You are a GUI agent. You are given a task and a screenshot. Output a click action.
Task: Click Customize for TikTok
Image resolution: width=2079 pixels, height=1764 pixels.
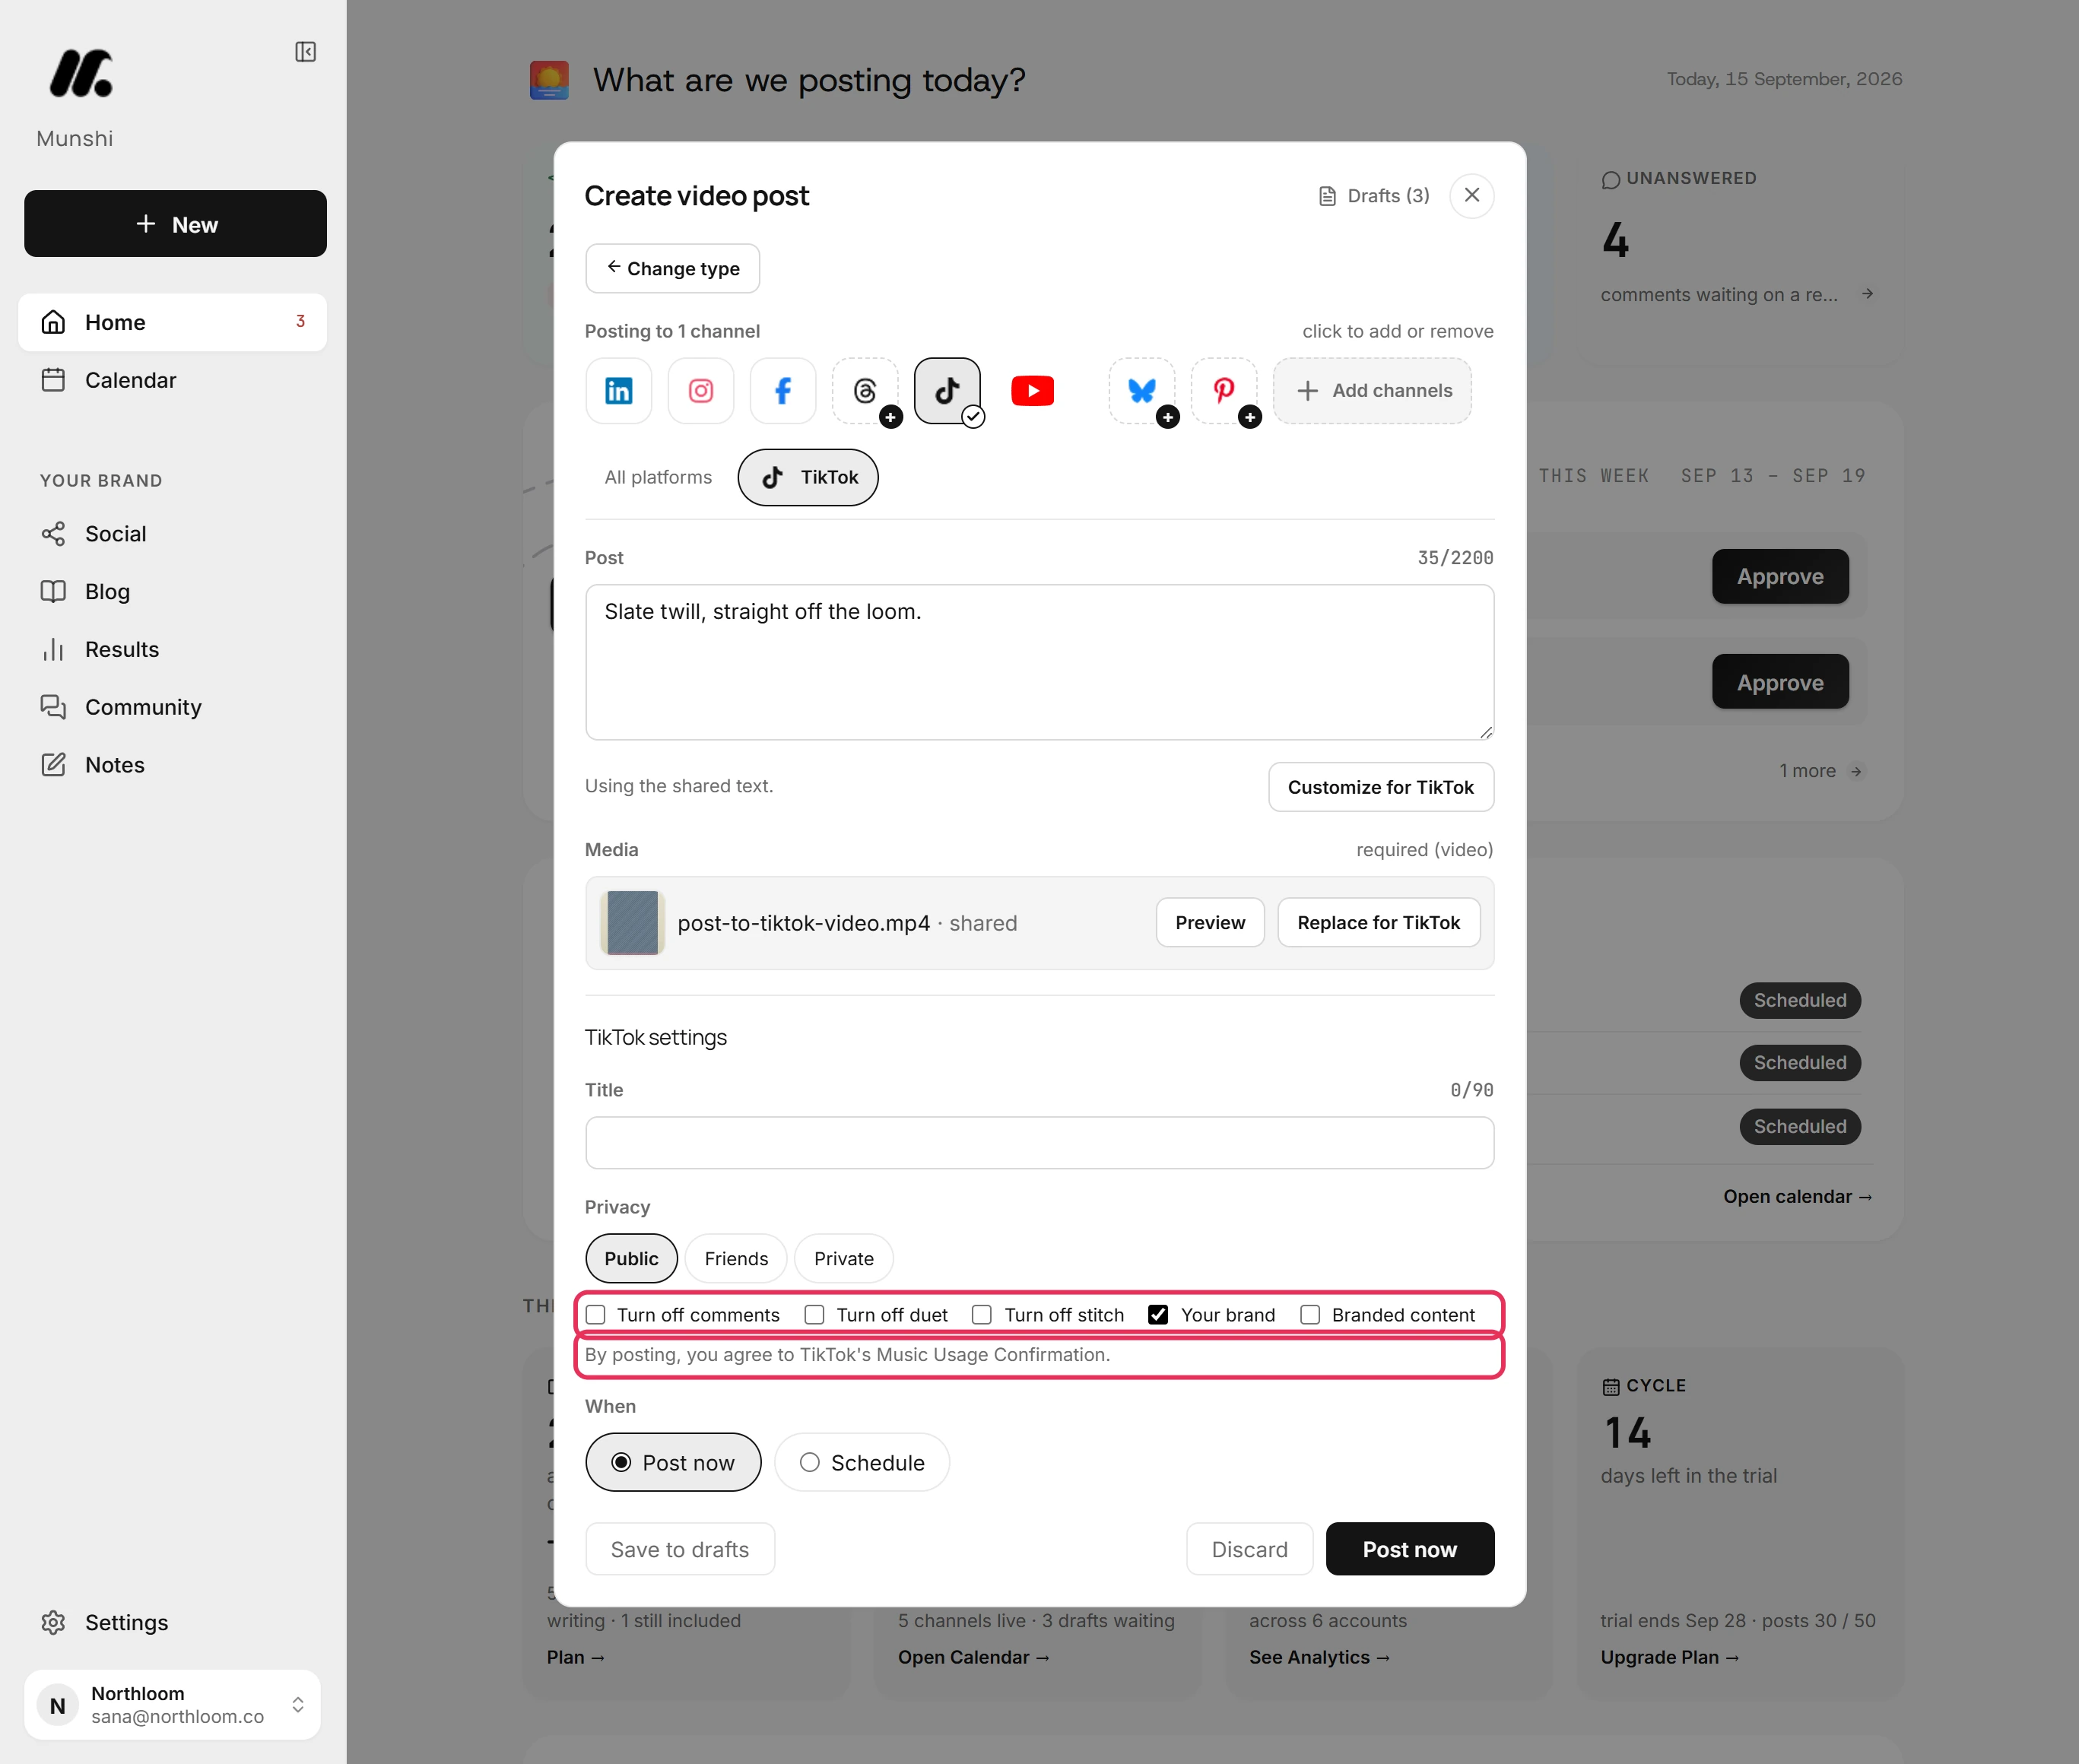click(x=1381, y=787)
